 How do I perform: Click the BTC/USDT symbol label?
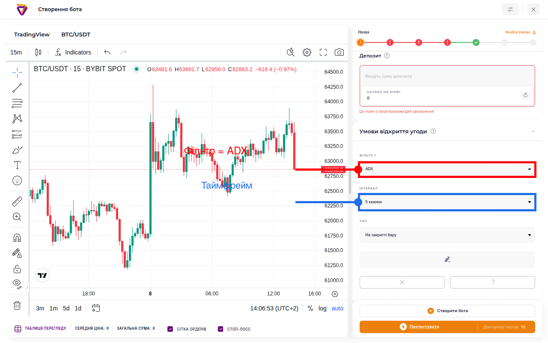pos(76,35)
